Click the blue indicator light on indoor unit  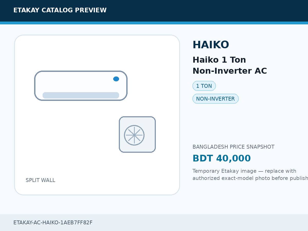pyautogui.click(x=116, y=79)
